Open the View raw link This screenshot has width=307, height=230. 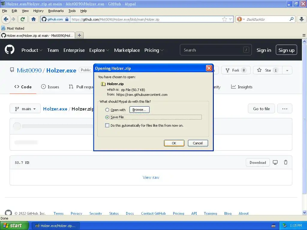coord(151,177)
